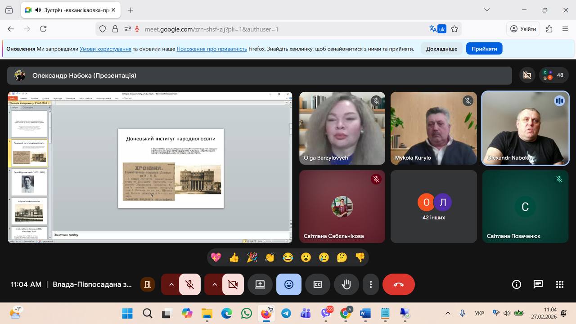This screenshot has width=576, height=324.
Task: Turn on closed captions
Action: coord(318,284)
